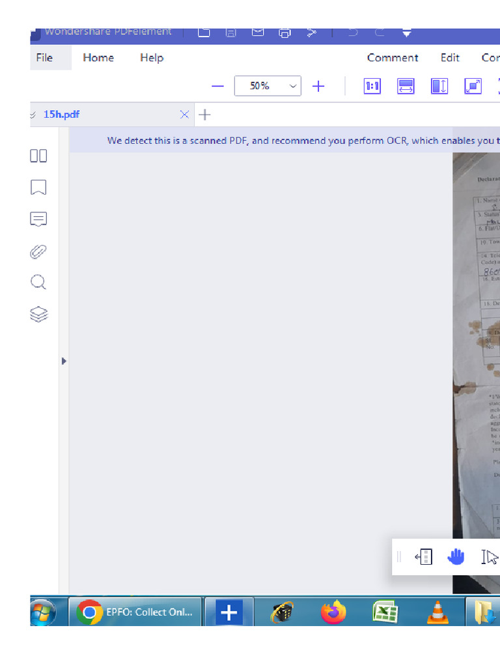500x667 pixels.
Task: Open file icon in title toolbar
Action: click(x=204, y=33)
